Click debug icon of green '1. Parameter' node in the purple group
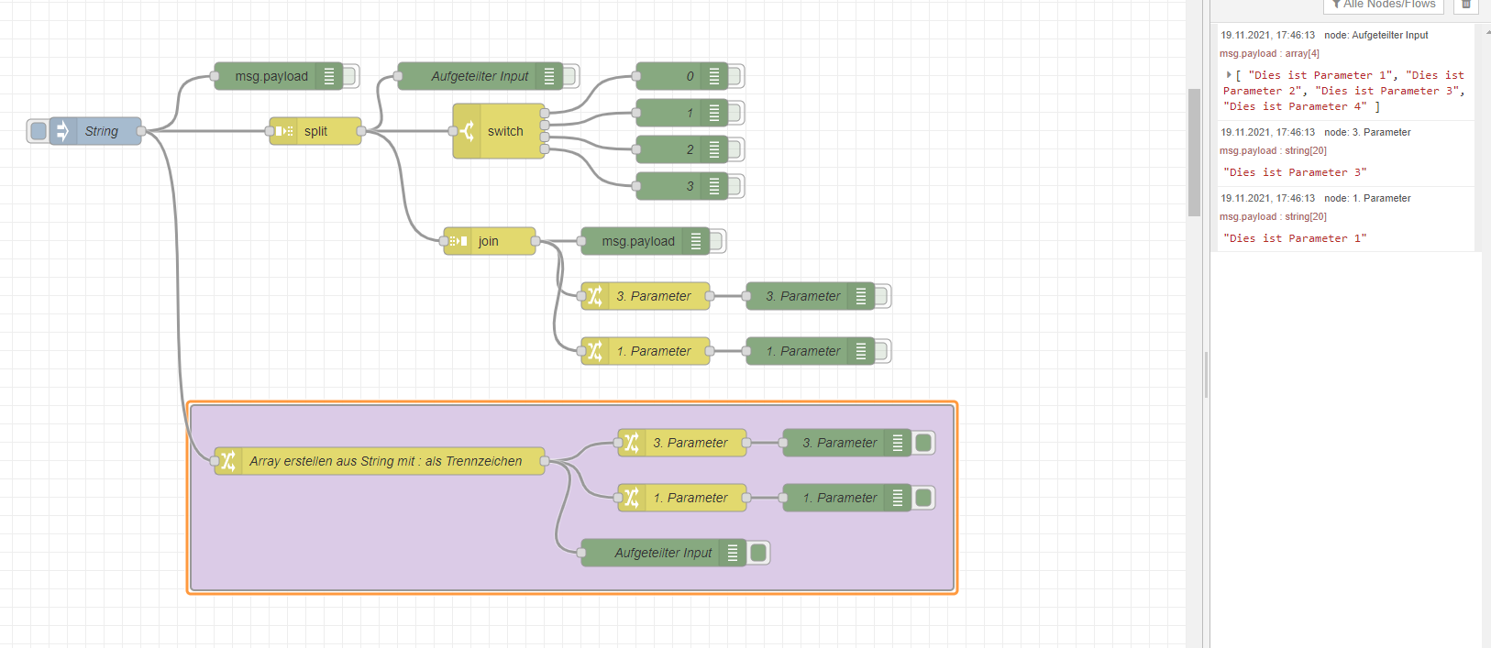 [x=898, y=498]
